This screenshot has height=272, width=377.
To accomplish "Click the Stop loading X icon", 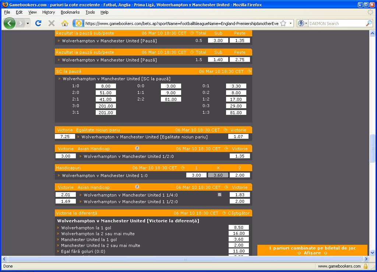I will (52, 23).
